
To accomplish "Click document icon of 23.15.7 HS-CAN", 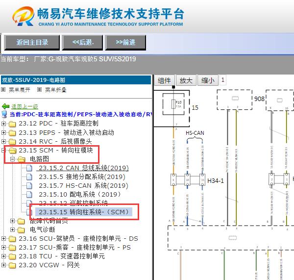I will tap(29, 186).
